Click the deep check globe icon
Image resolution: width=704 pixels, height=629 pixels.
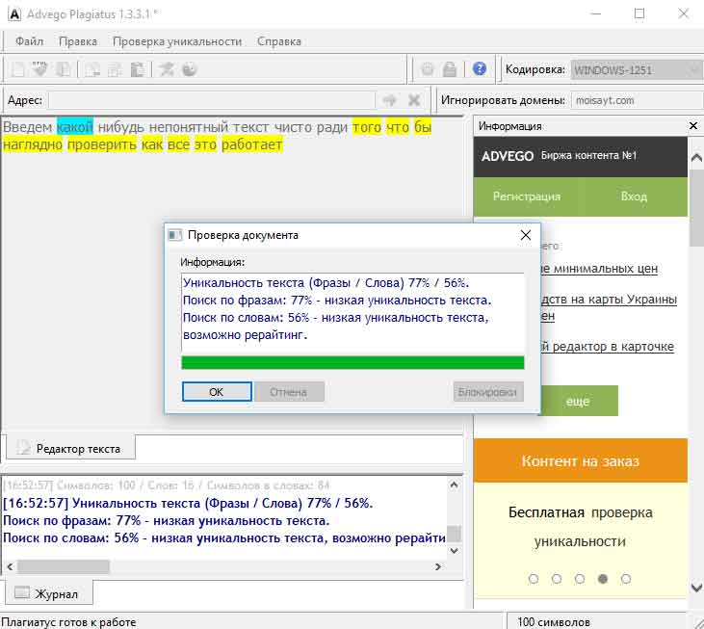(x=189, y=69)
